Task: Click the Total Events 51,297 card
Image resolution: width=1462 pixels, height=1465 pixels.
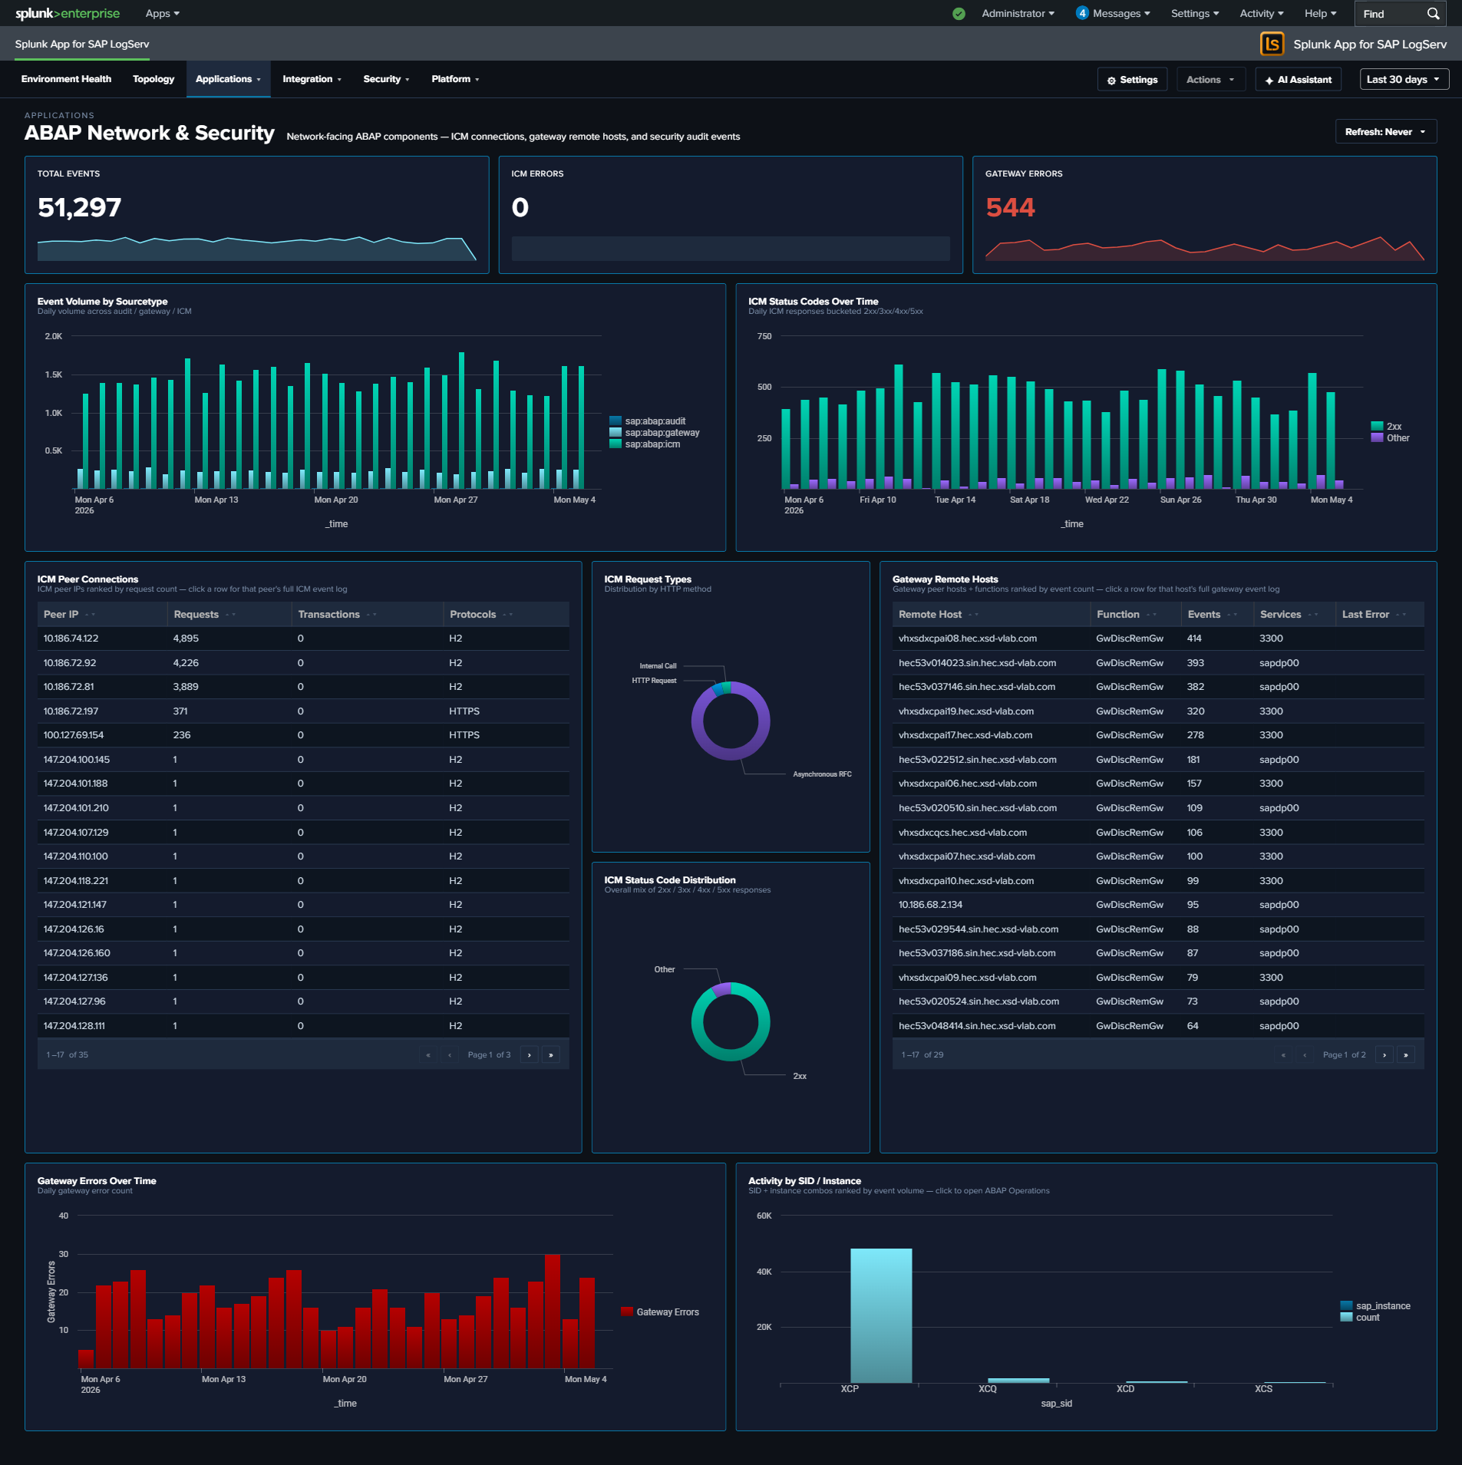Action: [x=256, y=215]
